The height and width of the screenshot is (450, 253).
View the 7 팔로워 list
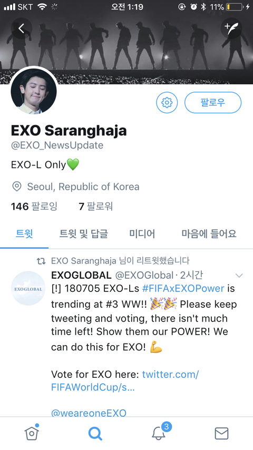(95, 207)
